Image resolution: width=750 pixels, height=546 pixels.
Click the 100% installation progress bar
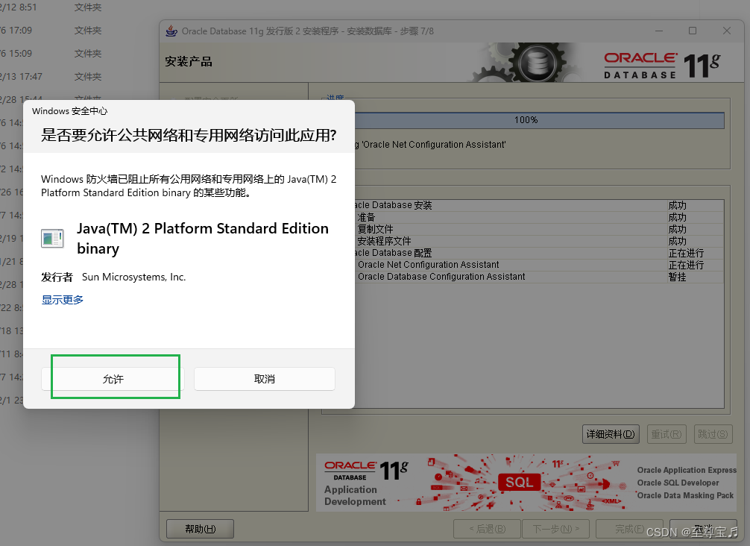[x=540, y=120]
